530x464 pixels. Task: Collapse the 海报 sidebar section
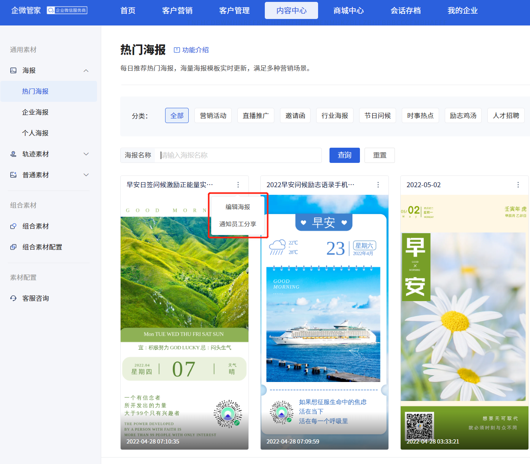pos(86,70)
